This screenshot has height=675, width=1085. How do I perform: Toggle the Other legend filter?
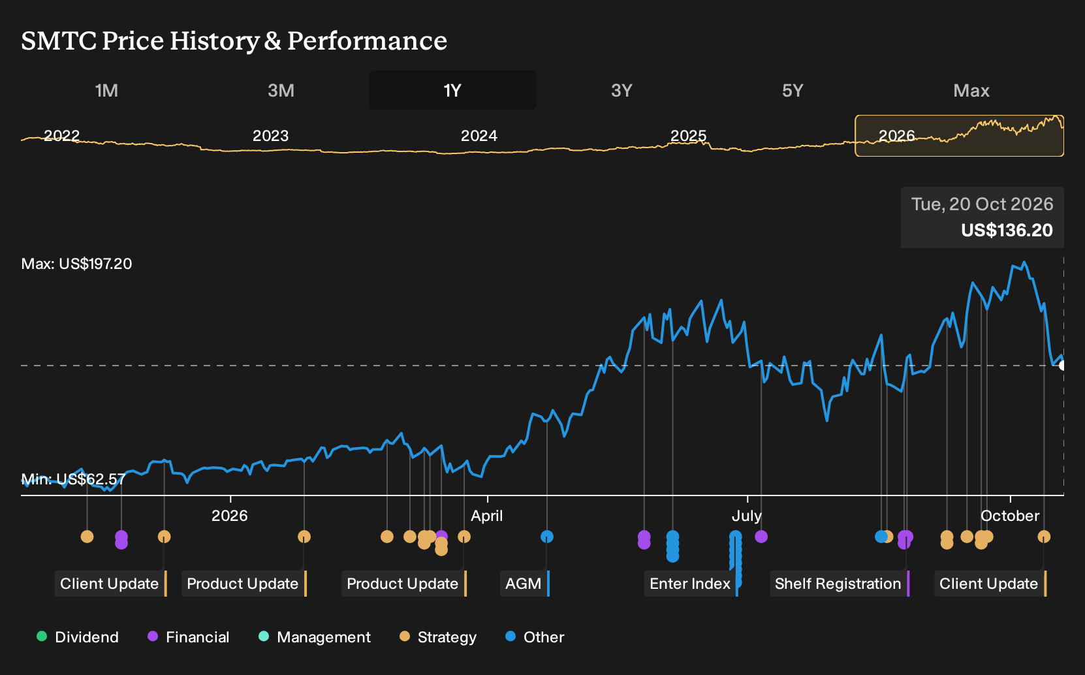coord(535,637)
